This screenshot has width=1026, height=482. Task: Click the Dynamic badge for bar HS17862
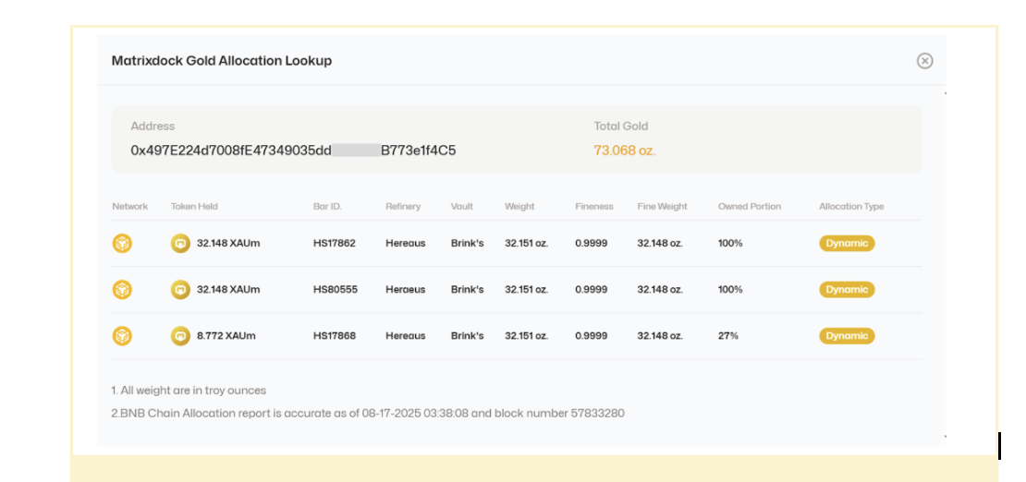(846, 244)
